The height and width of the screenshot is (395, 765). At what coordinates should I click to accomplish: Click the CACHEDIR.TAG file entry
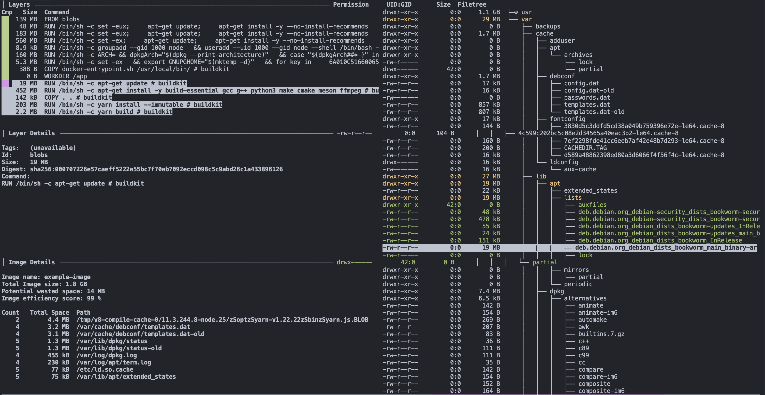(585, 148)
